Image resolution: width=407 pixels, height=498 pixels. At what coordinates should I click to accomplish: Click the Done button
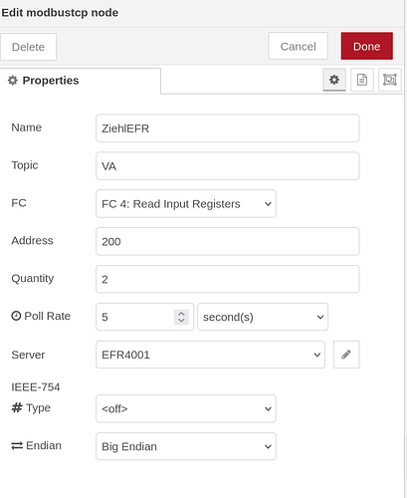pyautogui.click(x=367, y=46)
